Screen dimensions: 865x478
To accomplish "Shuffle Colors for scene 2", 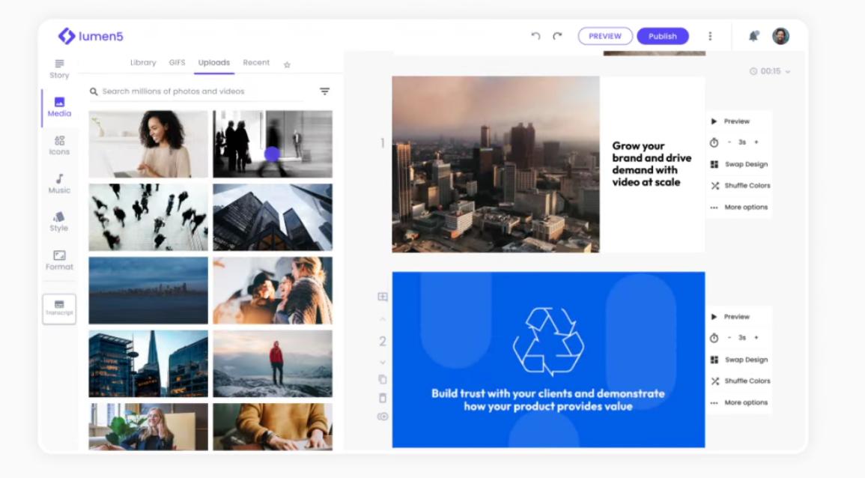I will pos(741,381).
